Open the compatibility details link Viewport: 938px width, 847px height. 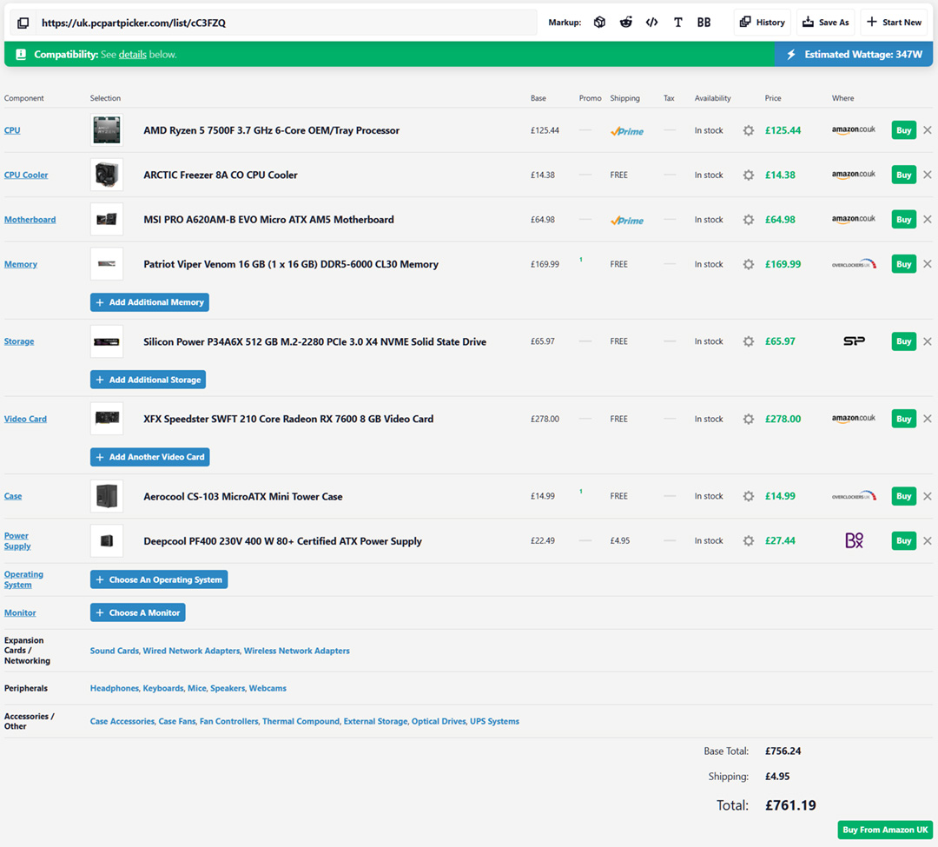(x=132, y=55)
